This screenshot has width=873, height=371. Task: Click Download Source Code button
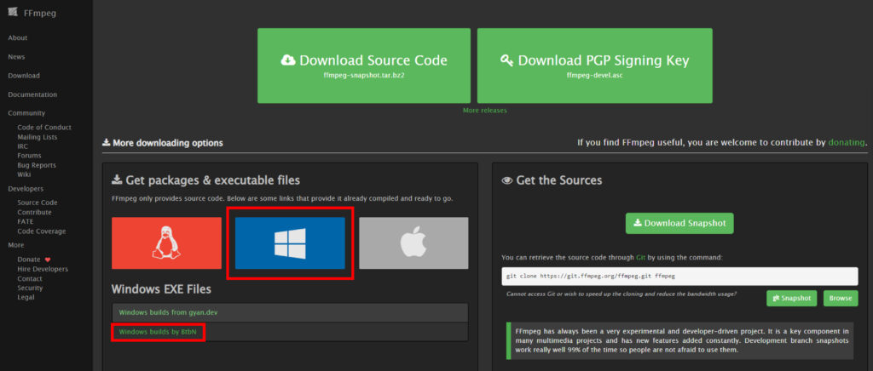point(363,66)
